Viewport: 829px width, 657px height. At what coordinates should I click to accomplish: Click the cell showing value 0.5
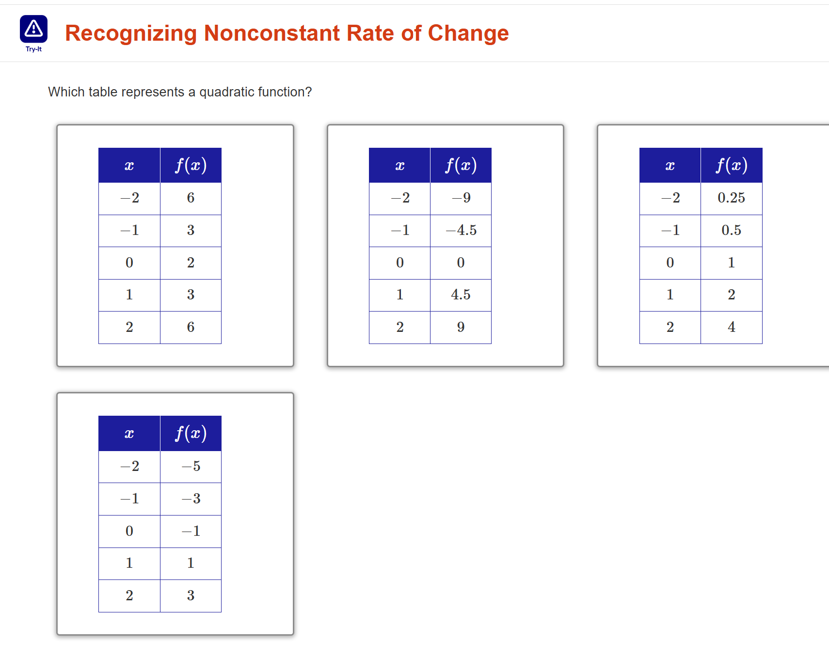(x=732, y=230)
